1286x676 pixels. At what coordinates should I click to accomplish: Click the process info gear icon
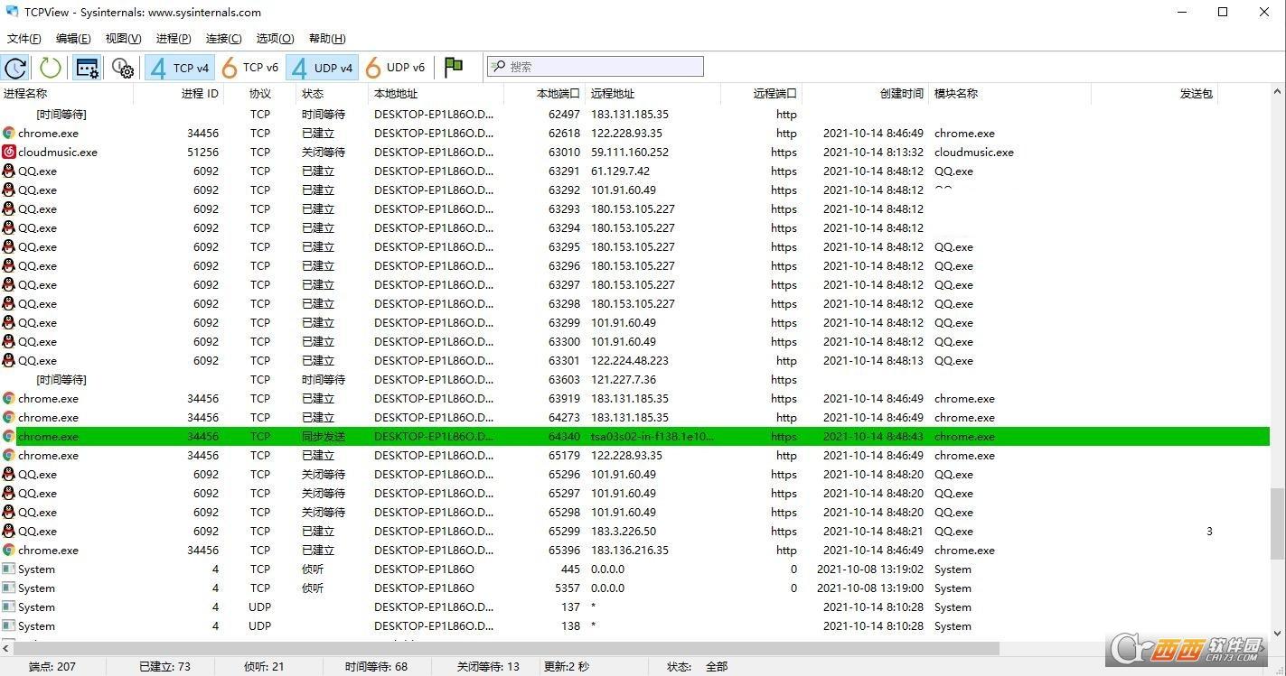tap(123, 68)
